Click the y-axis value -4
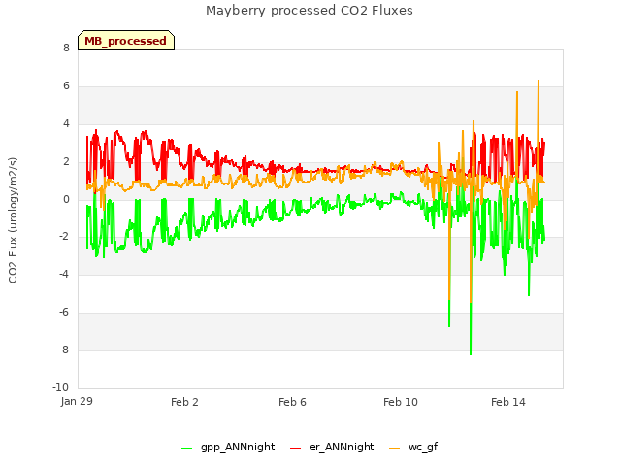 64,274
